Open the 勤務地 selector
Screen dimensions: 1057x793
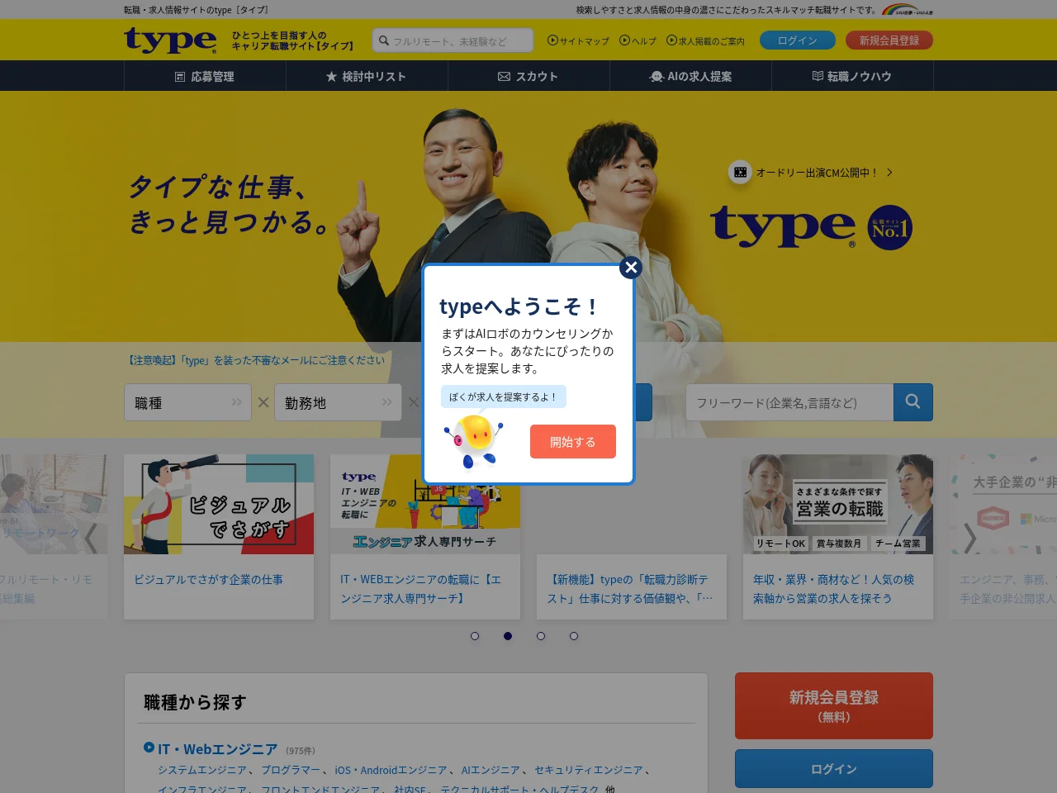pos(338,402)
